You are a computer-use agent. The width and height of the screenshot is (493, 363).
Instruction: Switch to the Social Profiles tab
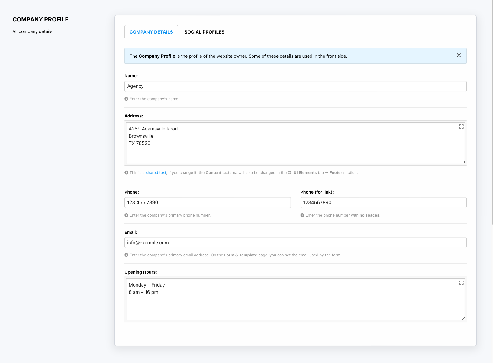204,32
